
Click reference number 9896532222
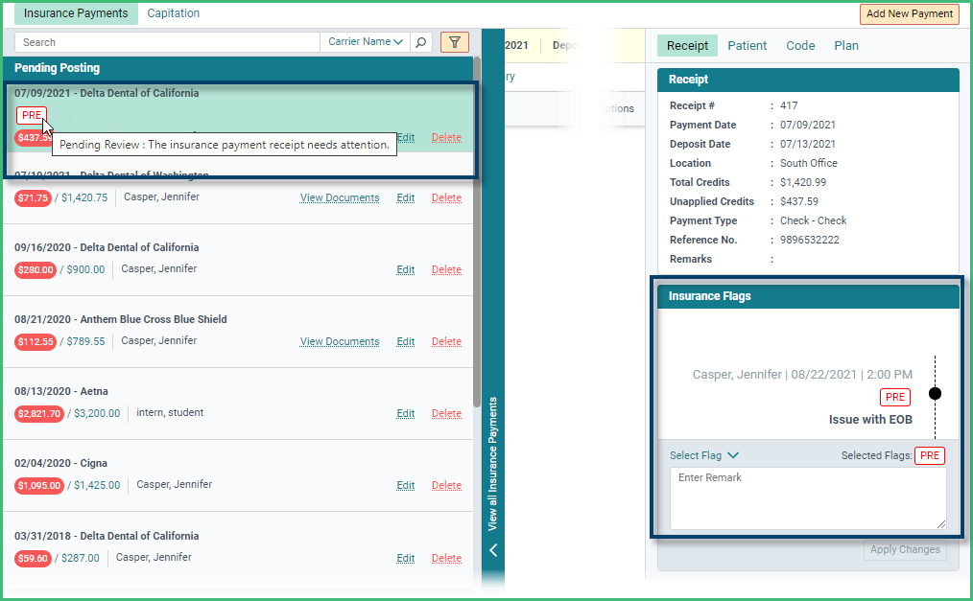pyautogui.click(x=809, y=240)
